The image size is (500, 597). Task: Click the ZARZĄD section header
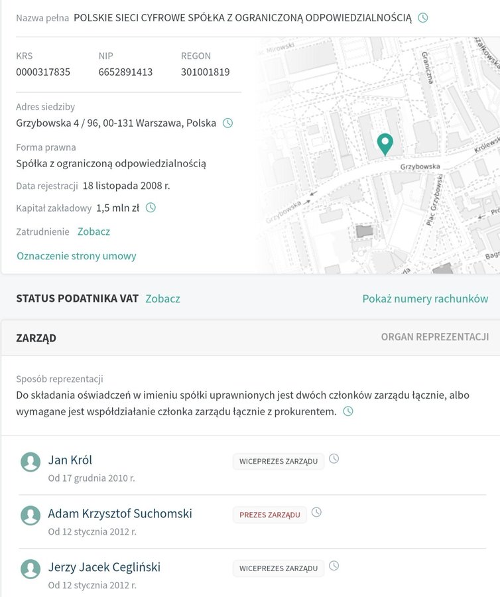(36, 338)
